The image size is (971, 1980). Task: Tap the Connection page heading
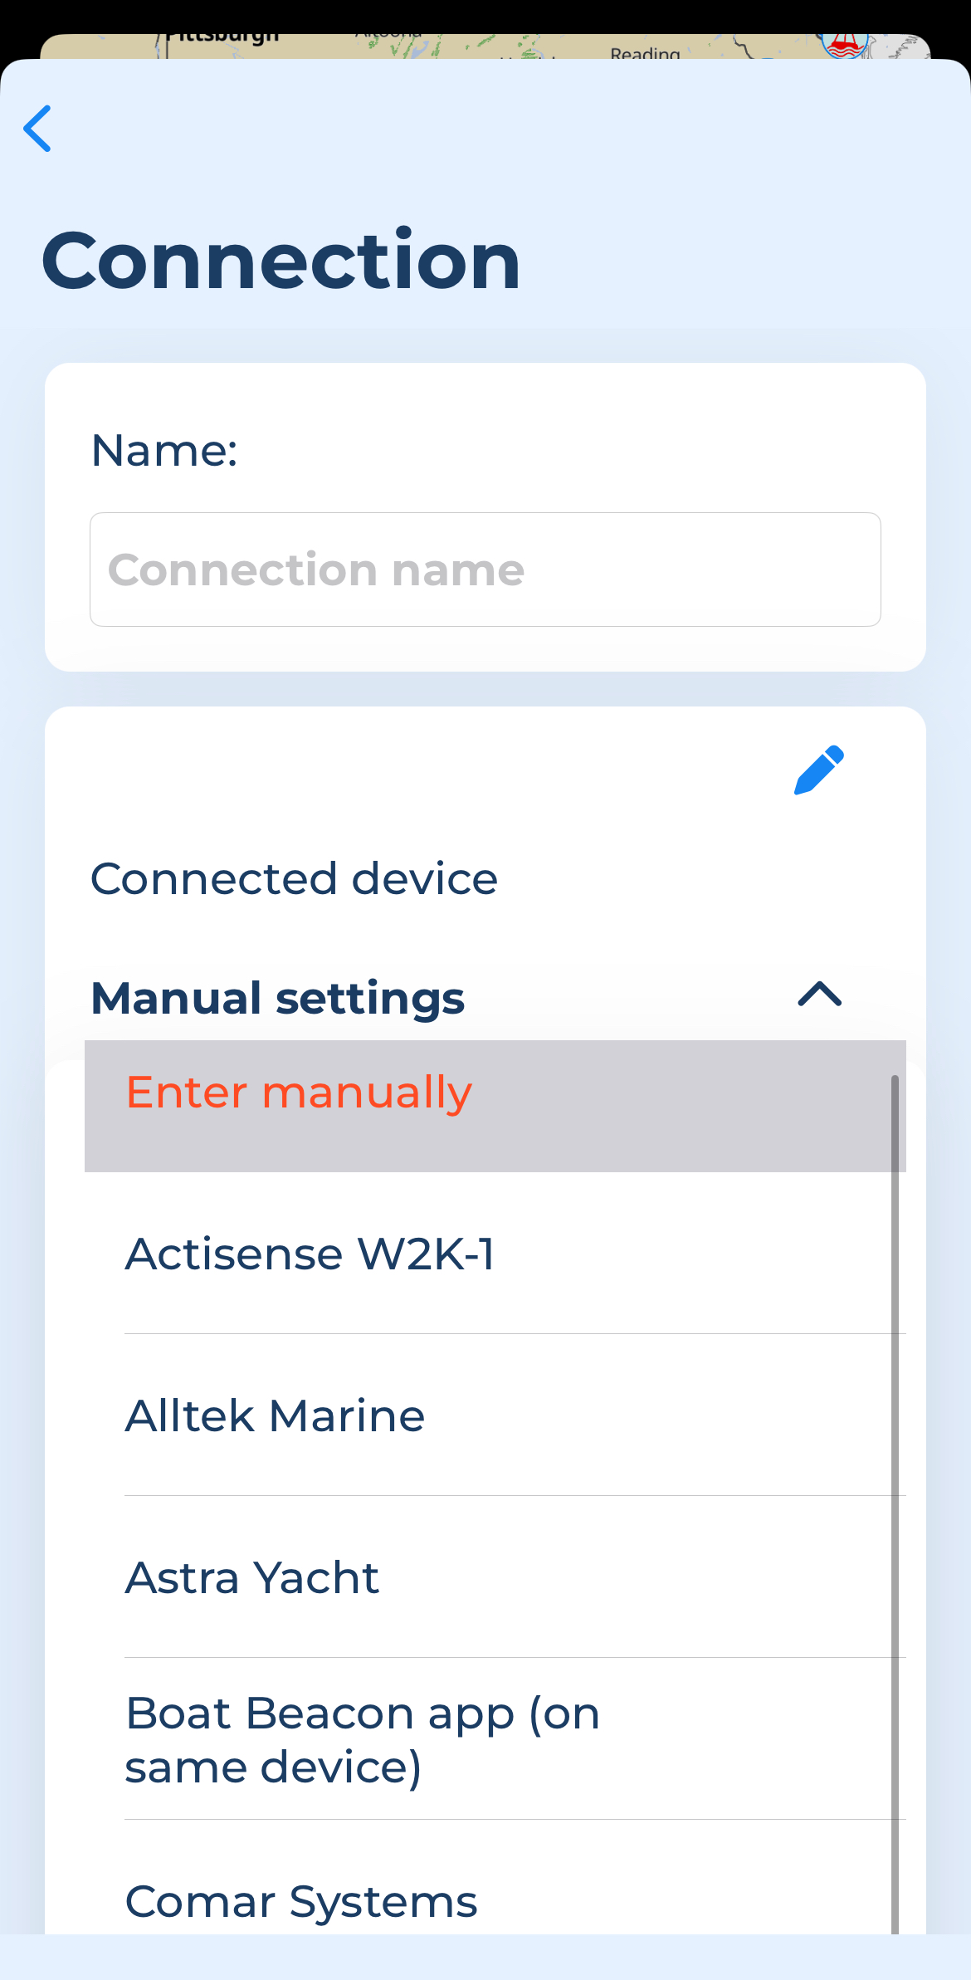pyautogui.click(x=281, y=261)
